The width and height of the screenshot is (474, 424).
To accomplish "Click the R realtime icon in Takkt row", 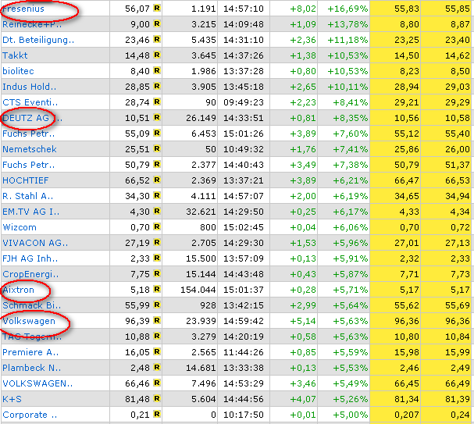I will 157,55.
